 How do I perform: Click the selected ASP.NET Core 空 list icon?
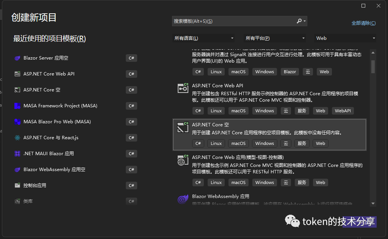[x=183, y=127]
